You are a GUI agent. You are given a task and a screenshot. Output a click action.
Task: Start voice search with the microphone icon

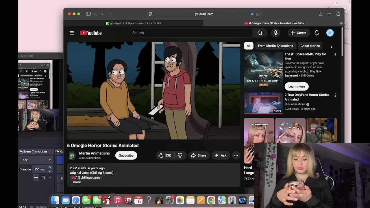[x=275, y=33]
